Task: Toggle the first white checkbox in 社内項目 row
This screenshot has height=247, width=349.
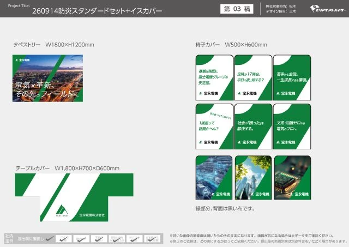Action: (x=64, y=239)
